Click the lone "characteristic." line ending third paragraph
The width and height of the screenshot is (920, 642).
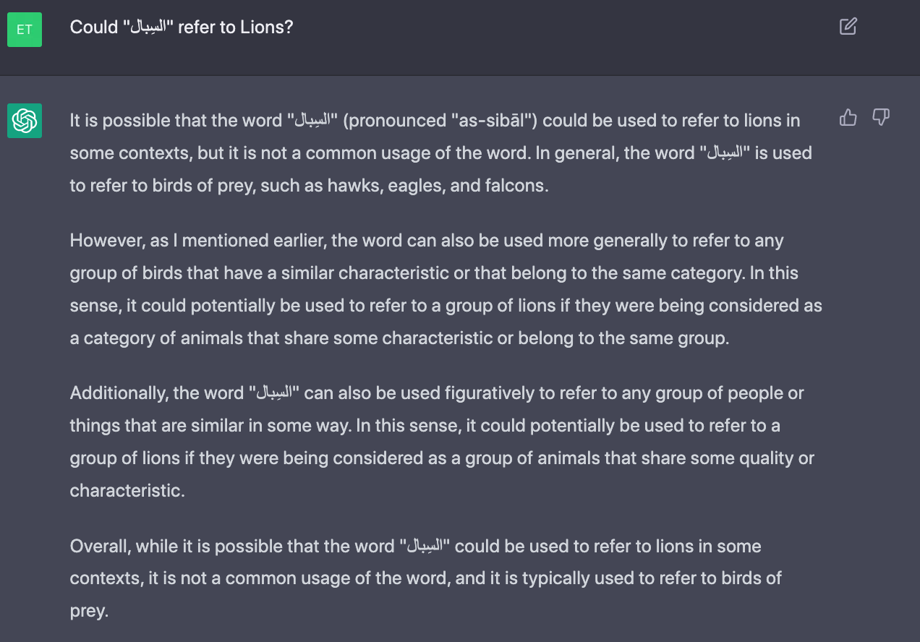tap(127, 491)
